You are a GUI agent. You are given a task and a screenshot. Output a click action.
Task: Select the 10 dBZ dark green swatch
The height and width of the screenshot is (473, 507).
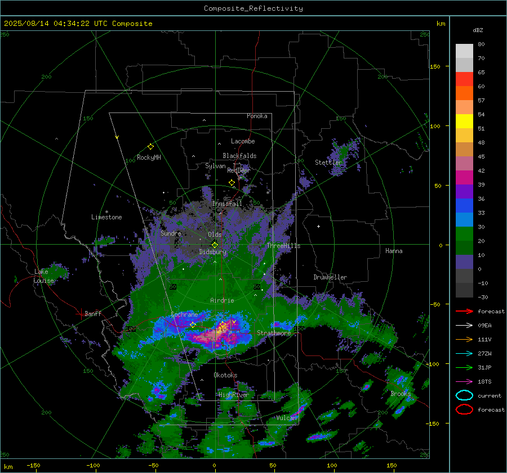click(464, 247)
